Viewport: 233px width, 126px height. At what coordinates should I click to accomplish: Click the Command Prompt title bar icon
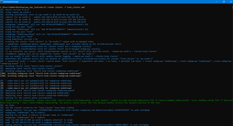pos(2,2)
